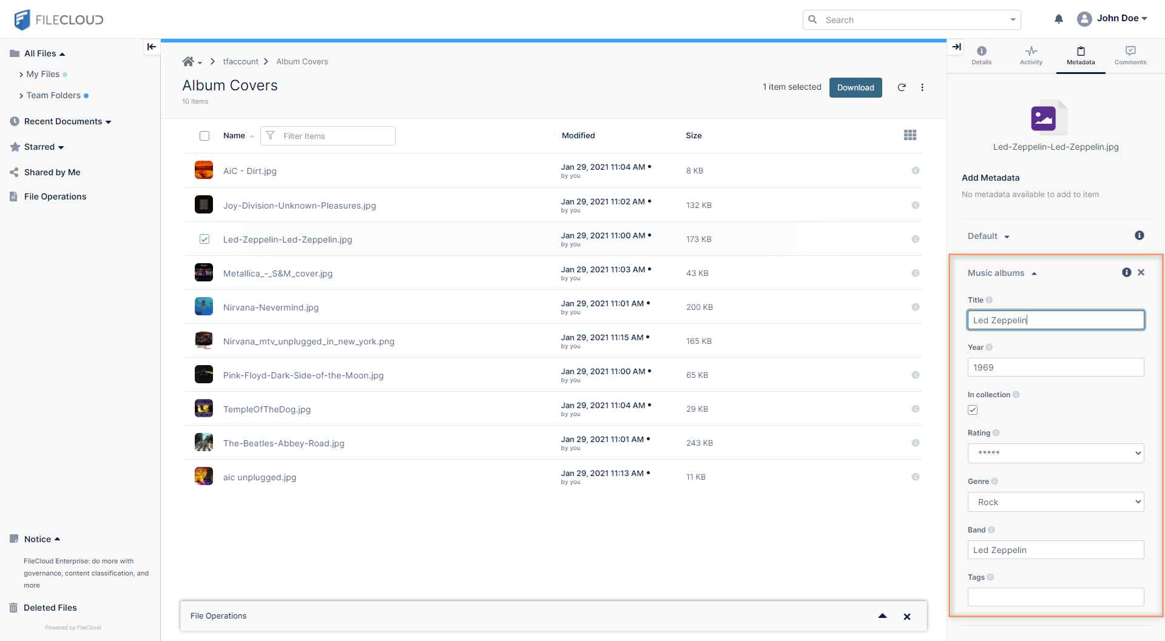Remove the Music albums metadata set

1141,272
